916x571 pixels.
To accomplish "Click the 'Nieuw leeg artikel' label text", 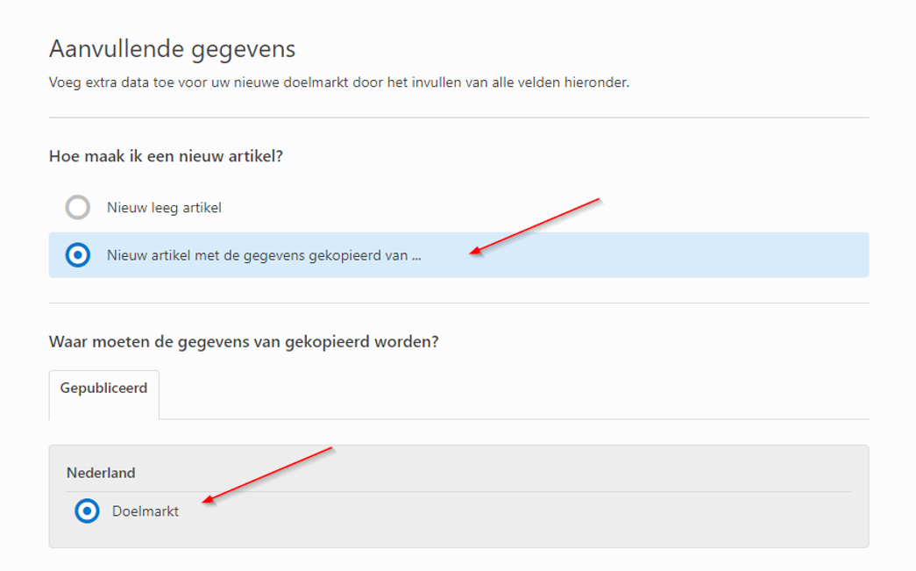I will 164,208.
